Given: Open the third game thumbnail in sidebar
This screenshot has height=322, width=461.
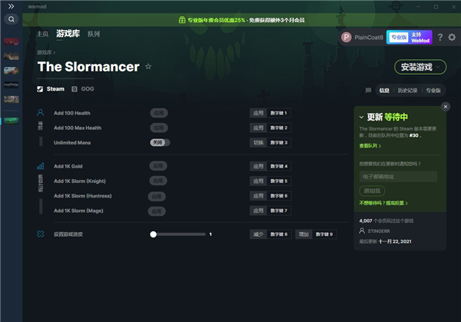Looking at the screenshot, I should [x=12, y=70].
